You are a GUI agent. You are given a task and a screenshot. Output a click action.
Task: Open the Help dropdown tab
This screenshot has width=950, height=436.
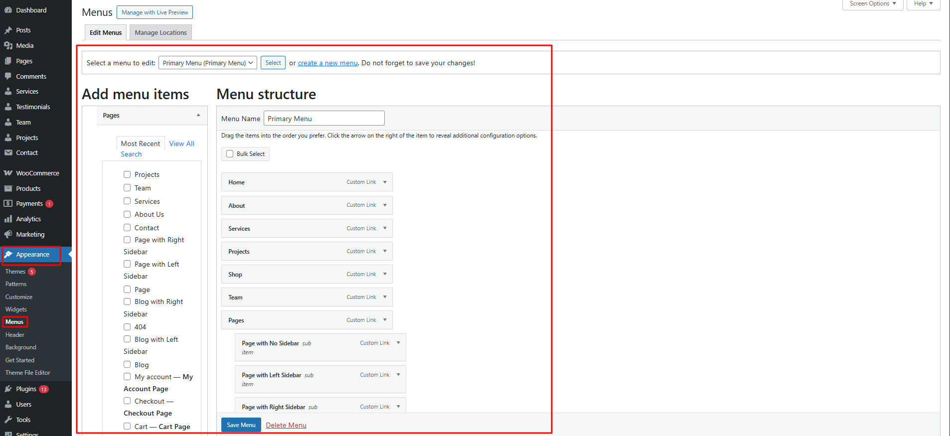tap(923, 4)
